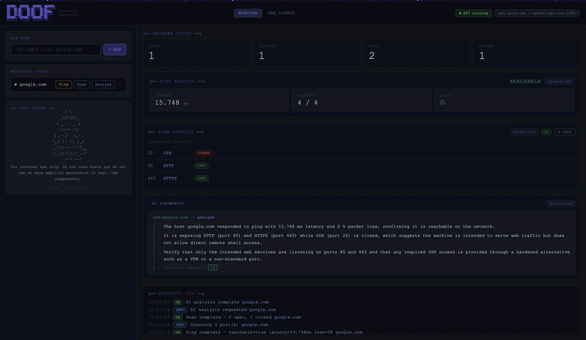Click google.com tag in AI Diagnostic

(x=561, y=204)
